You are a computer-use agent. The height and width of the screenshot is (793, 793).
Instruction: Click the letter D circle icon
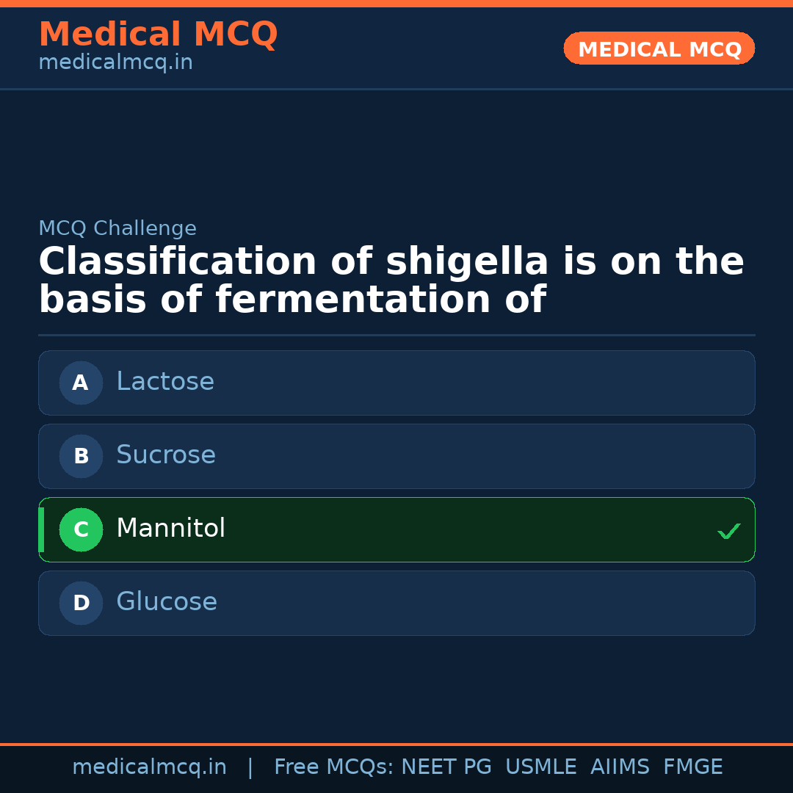point(81,603)
